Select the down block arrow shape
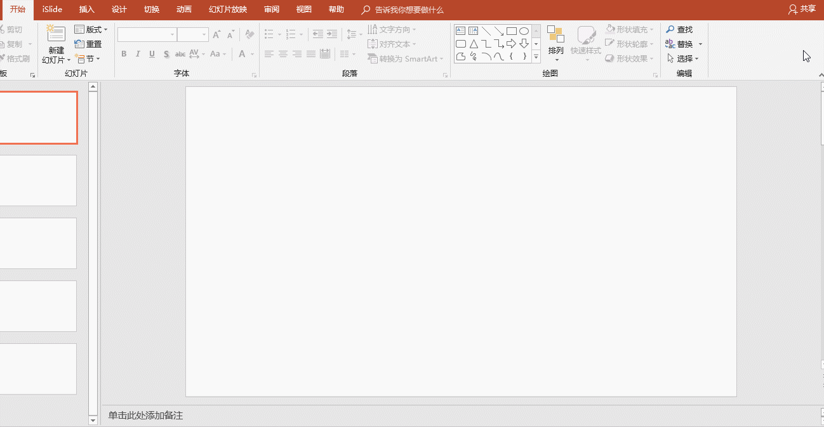Screen dimensions: 824x427 524,44
